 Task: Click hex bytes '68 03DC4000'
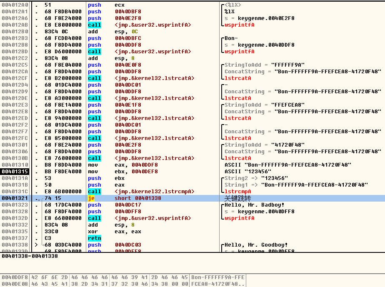63,245
